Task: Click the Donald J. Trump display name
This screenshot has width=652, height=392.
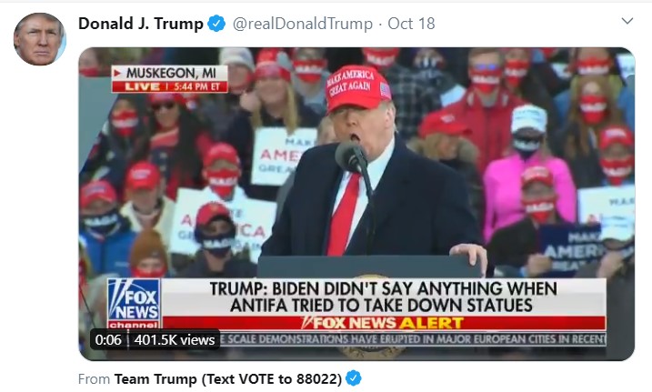Action: [x=141, y=24]
